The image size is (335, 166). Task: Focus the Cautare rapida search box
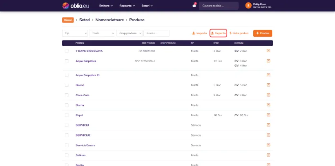click(x=219, y=6)
